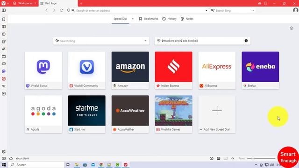299x168 pixels.
Task: Expand the start page search engine dropdown
Action: pyautogui.click(x=145, y=41)
